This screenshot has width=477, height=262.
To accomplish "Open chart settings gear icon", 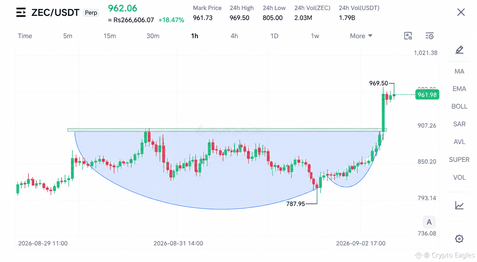I will 459,239.
